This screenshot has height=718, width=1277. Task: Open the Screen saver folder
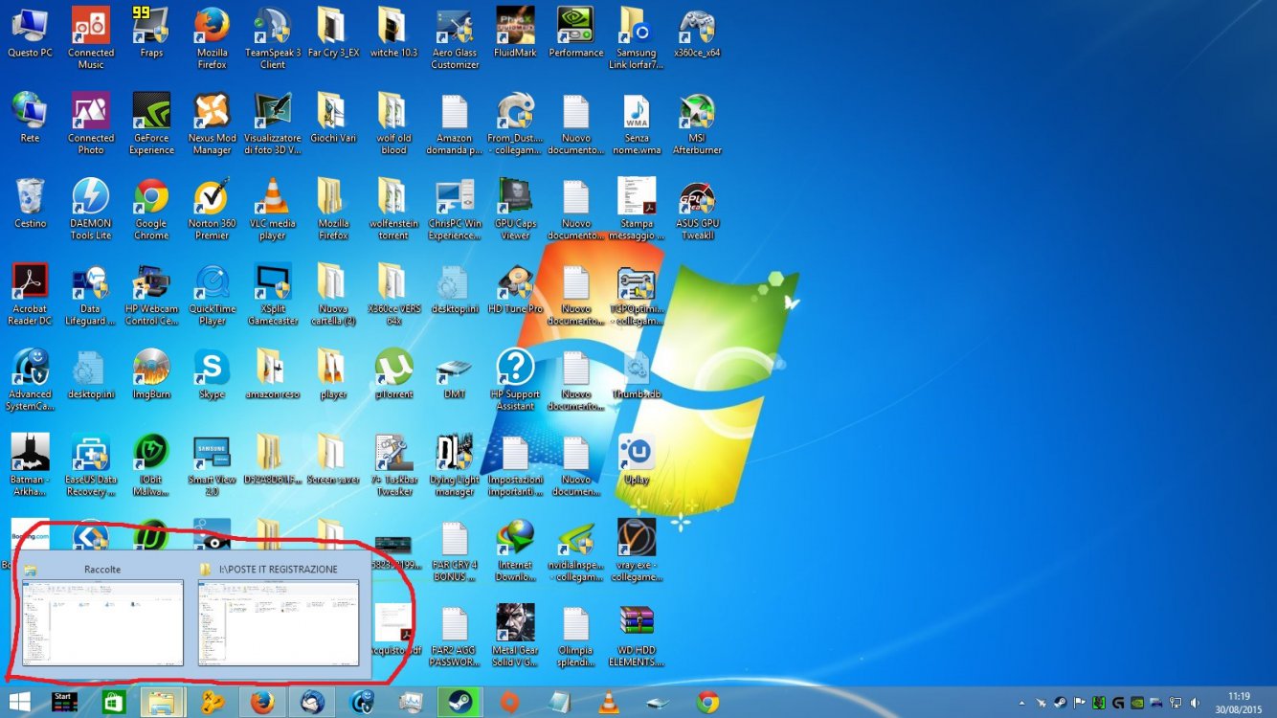pyautogui.click(x=333, y=459)
